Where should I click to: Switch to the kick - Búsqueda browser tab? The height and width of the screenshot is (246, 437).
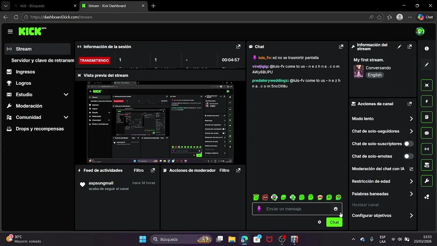click(44, 6)
